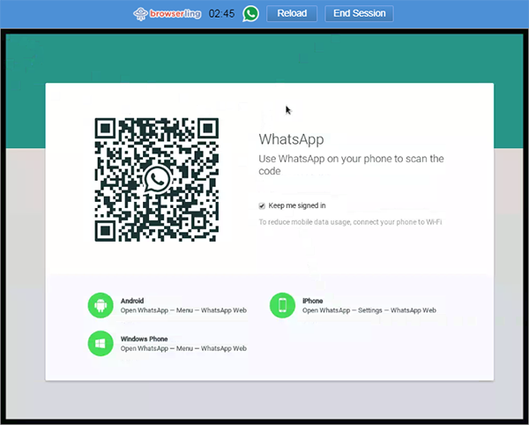Screen dimensions: 529x425
Task: Click Android's 'Open WhatsApp — Menu — WhatsApp Web' text
Action: coord(183,310)
